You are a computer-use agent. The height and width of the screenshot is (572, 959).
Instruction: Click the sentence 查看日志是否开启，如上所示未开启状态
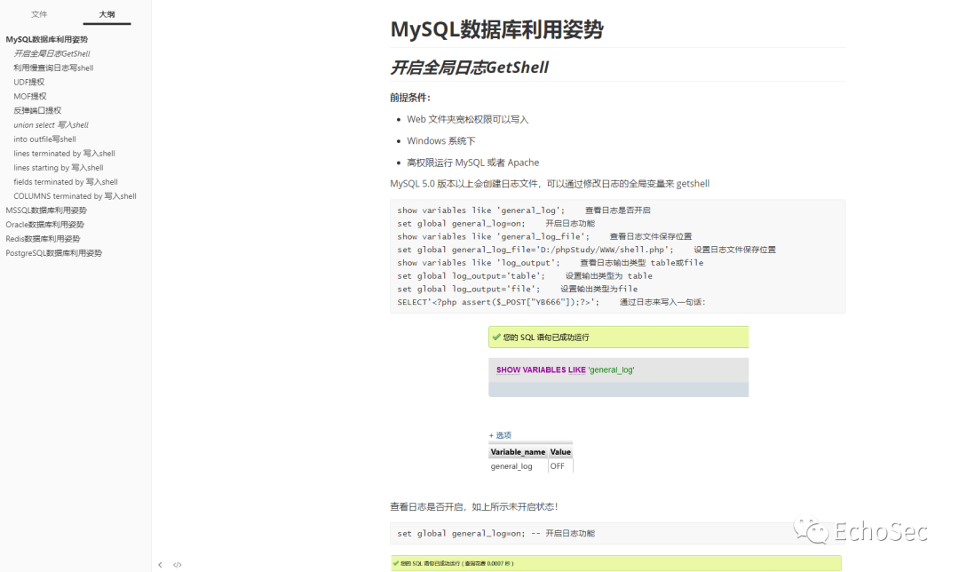pyautogui.click(x=474, y=506)
